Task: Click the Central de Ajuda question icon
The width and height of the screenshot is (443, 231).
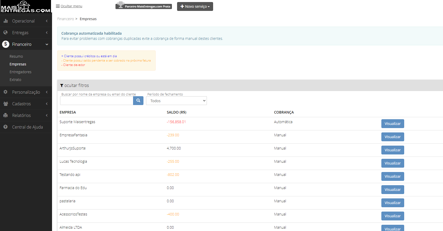Action: [5, 127]
